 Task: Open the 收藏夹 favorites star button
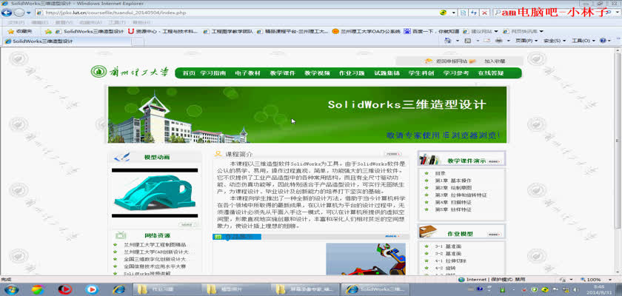(x=19, y=31)
